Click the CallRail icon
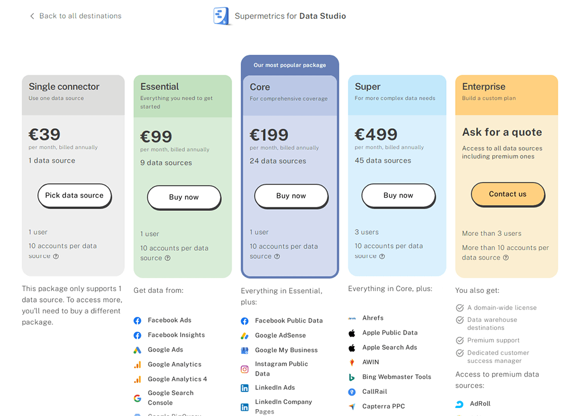Screen dimensions: 584x416 tap(352, 392)
